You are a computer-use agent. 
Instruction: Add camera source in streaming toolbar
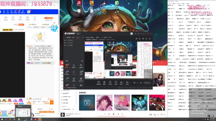(104, 83)
